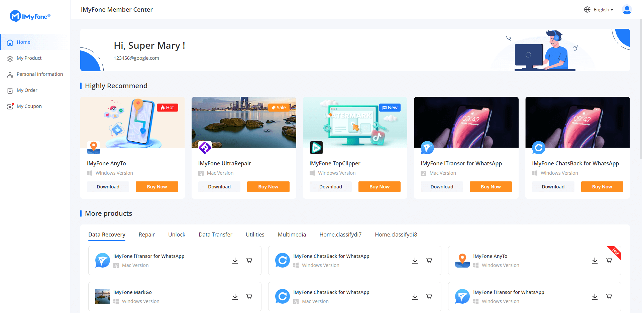This screenshot has width=642, height=313.
Task: Buy Now iMyFone AnyTo
Action: coord(157,187)
